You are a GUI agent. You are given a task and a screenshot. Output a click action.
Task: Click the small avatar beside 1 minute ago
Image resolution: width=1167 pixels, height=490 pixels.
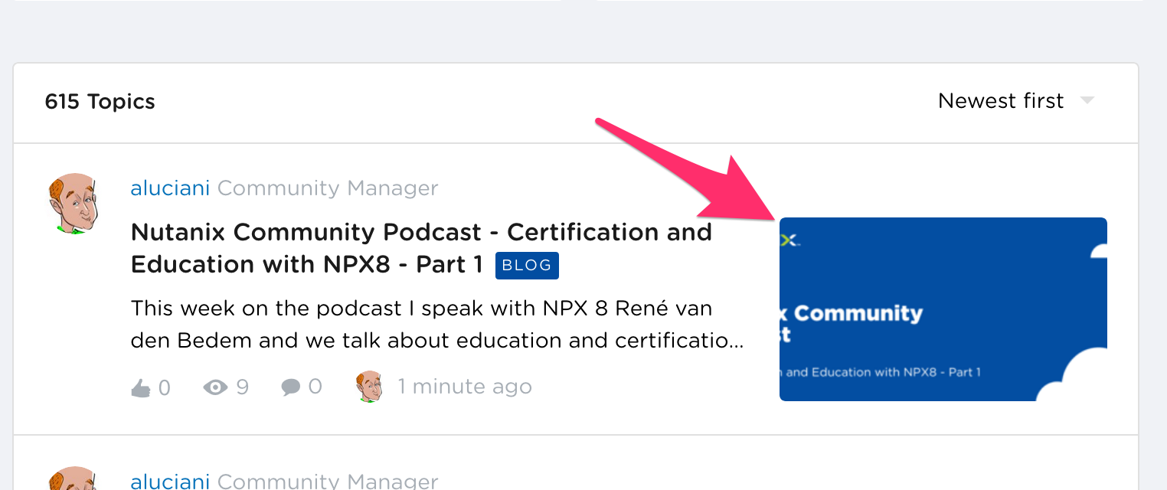point(370,387)
